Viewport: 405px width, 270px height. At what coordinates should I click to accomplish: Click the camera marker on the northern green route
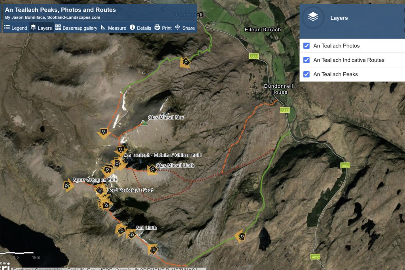185,62
